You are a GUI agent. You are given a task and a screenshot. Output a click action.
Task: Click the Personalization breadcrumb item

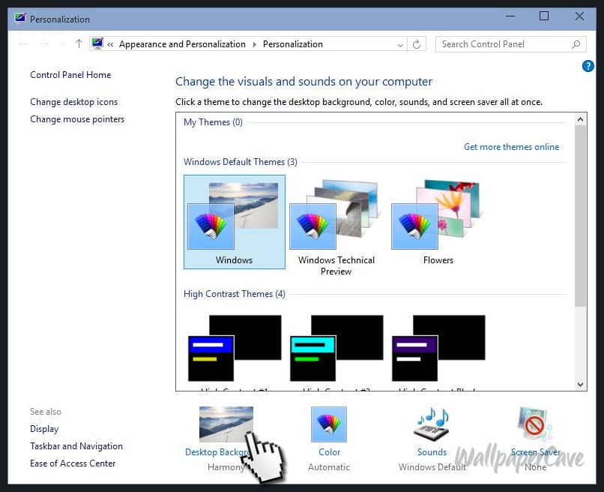(x=293, y=44)
